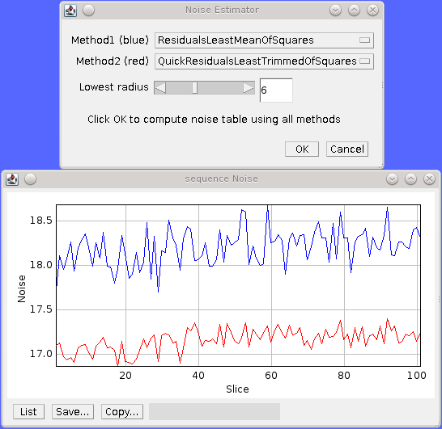This screenshot has width=442, height=429.
Task: Click Save... in sequence Noise window
Action: coord(73,412)
